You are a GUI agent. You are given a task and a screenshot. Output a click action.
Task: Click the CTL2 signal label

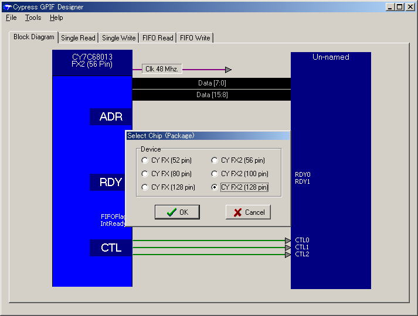(302, 255)
